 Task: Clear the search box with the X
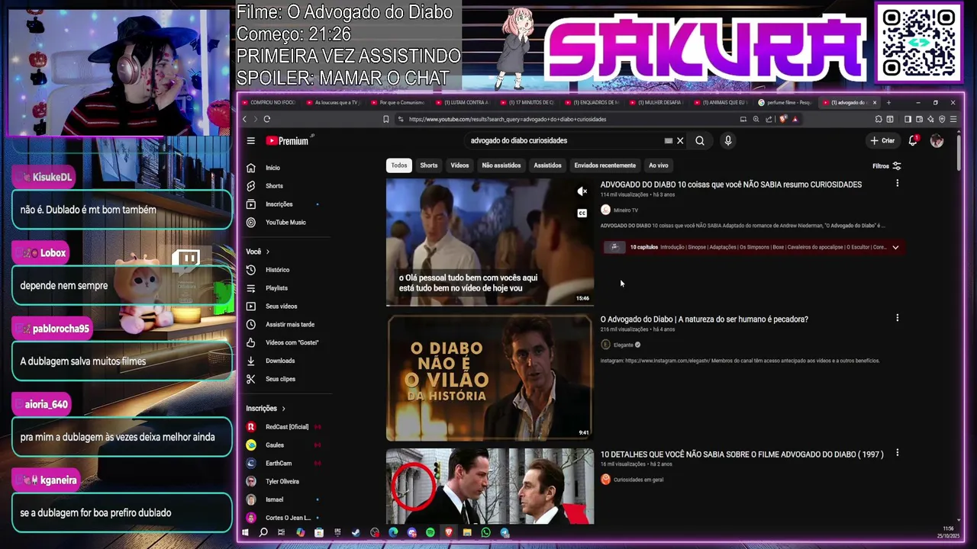pyautogui.click(x=680, y=140)
